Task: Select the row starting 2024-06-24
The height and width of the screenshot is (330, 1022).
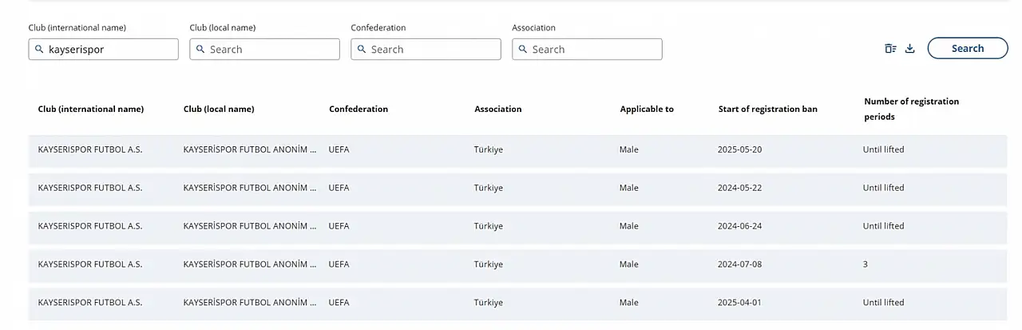Action: point(517,226)
